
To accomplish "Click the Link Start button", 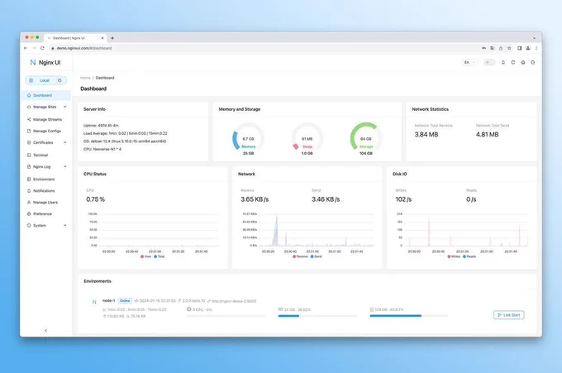I will pos(508,315).
